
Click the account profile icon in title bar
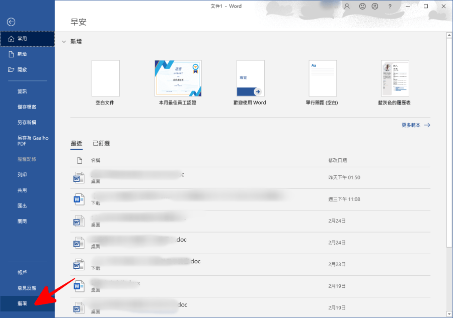pos(347,6)
